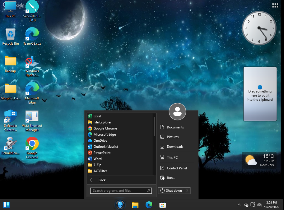Expand the 7-Zip folder in the programs list

[97, 165]
